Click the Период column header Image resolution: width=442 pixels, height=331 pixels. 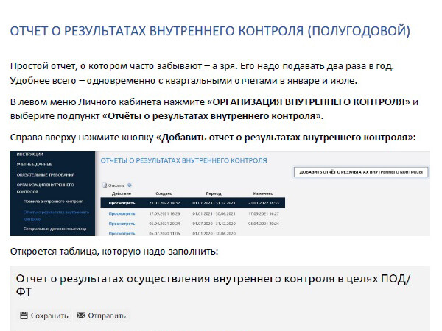tap(214, 193)
